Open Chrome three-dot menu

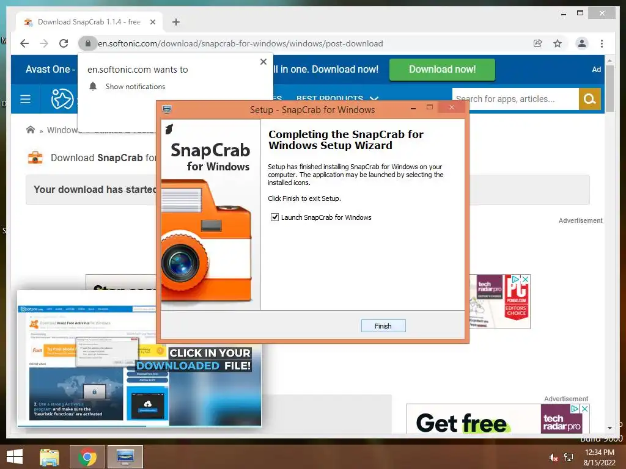click(x=602, y=43)
